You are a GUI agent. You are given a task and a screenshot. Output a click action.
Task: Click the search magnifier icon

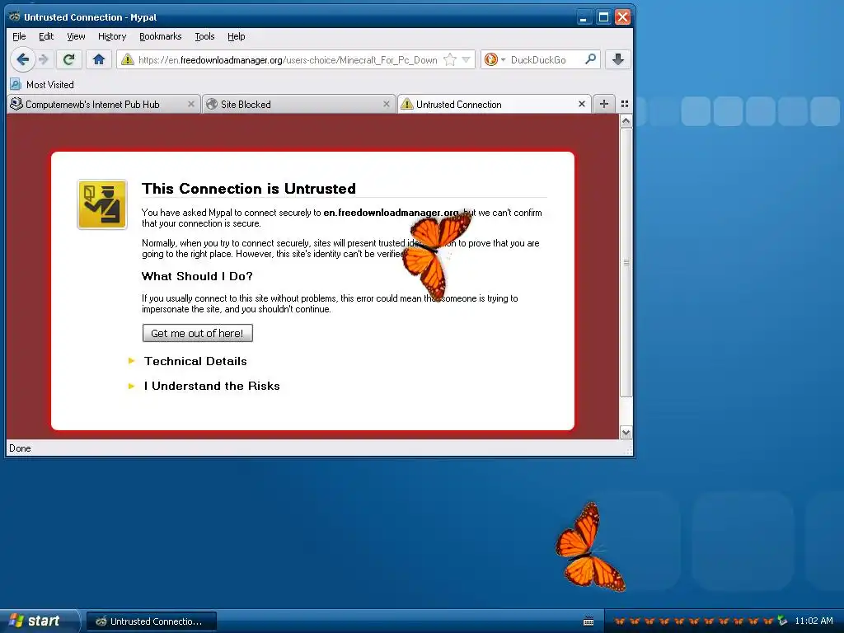(x=590, y=59)
